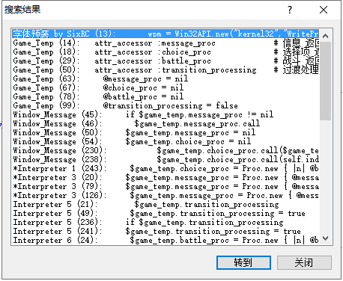
Task: Select Window_Message (238) result row
Action: [166, 159]
